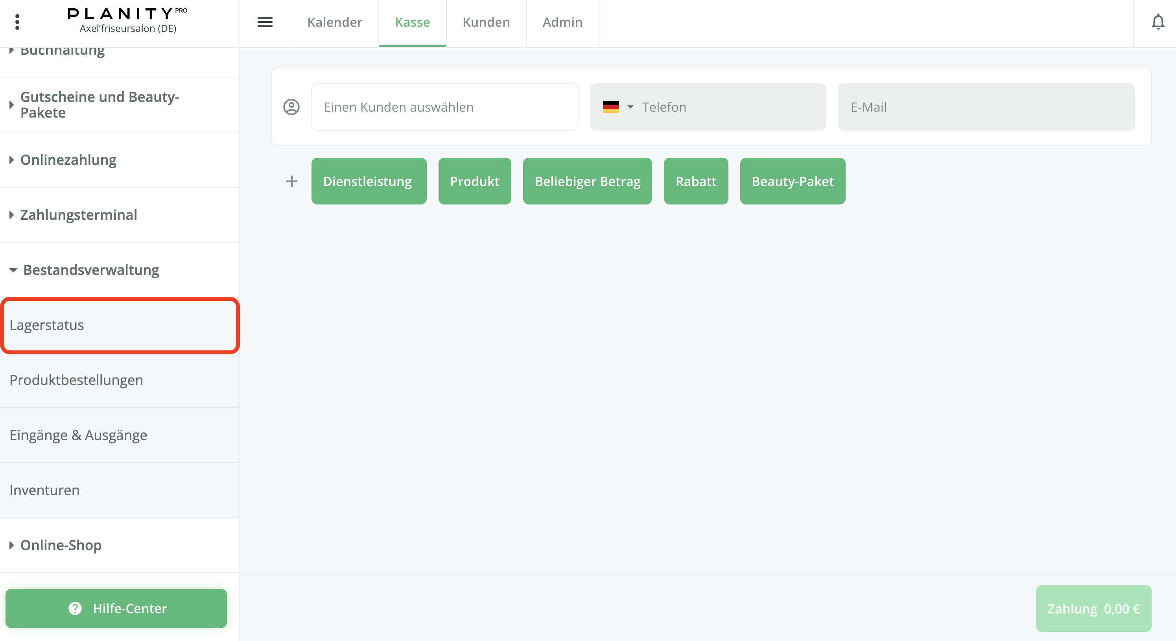This screenshot has height=641, width=1176.
Task: Click the Rabatt button
Action: click(x=695, y=181)
